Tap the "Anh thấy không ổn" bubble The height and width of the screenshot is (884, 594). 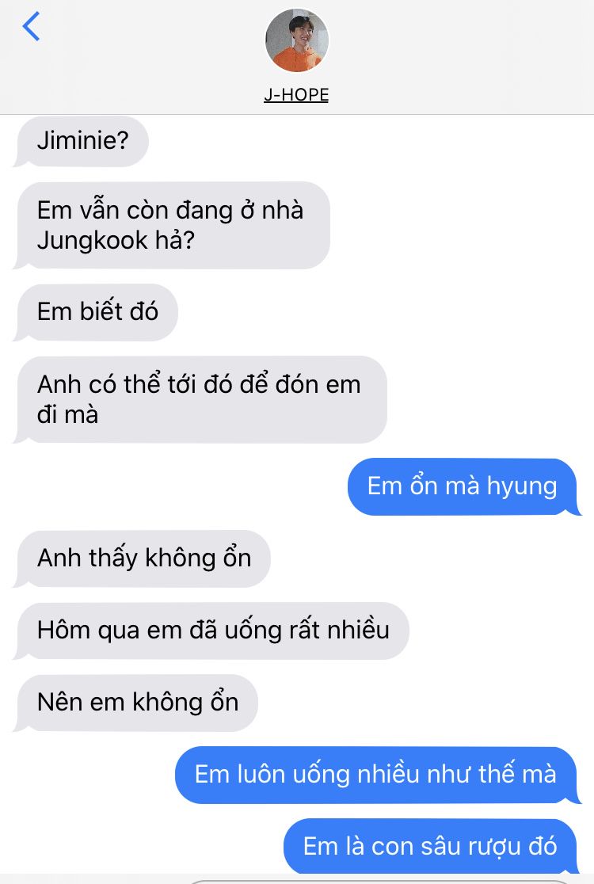point(143,558)
